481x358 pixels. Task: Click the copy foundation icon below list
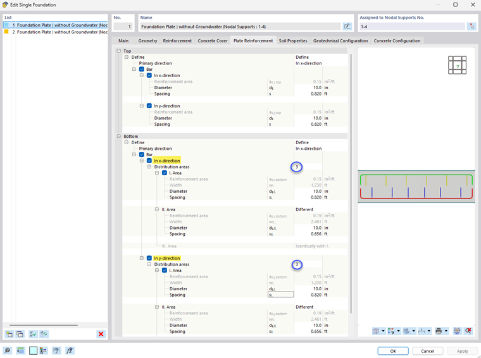[20, 334]
